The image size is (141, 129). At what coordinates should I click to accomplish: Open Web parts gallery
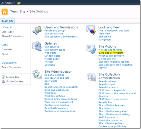click(x=50, y=53)
